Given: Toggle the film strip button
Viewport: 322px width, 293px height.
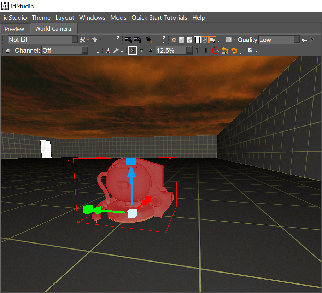Looking at the screenshot, I should (197, 40).
